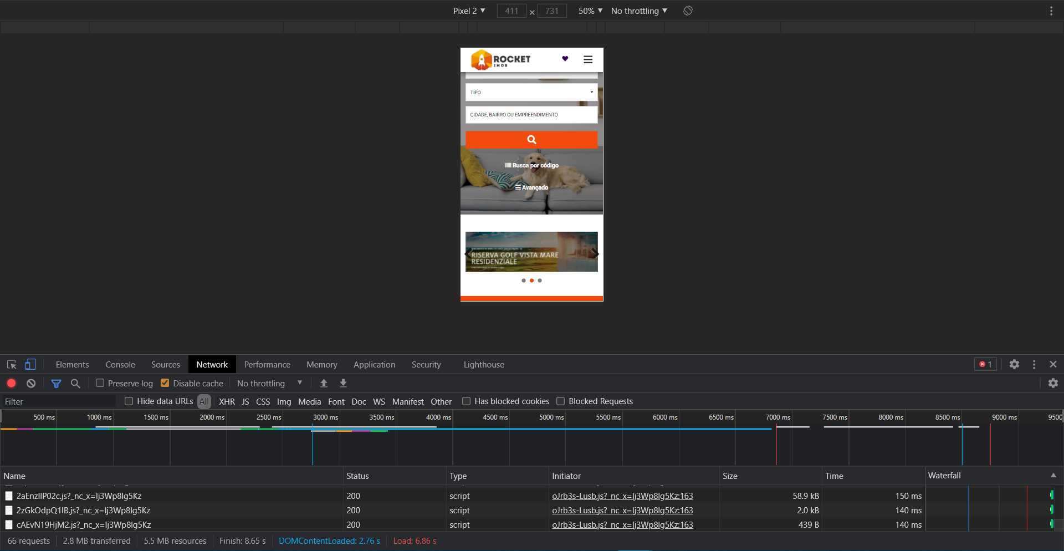Clear the network log

tap(31, 383)
